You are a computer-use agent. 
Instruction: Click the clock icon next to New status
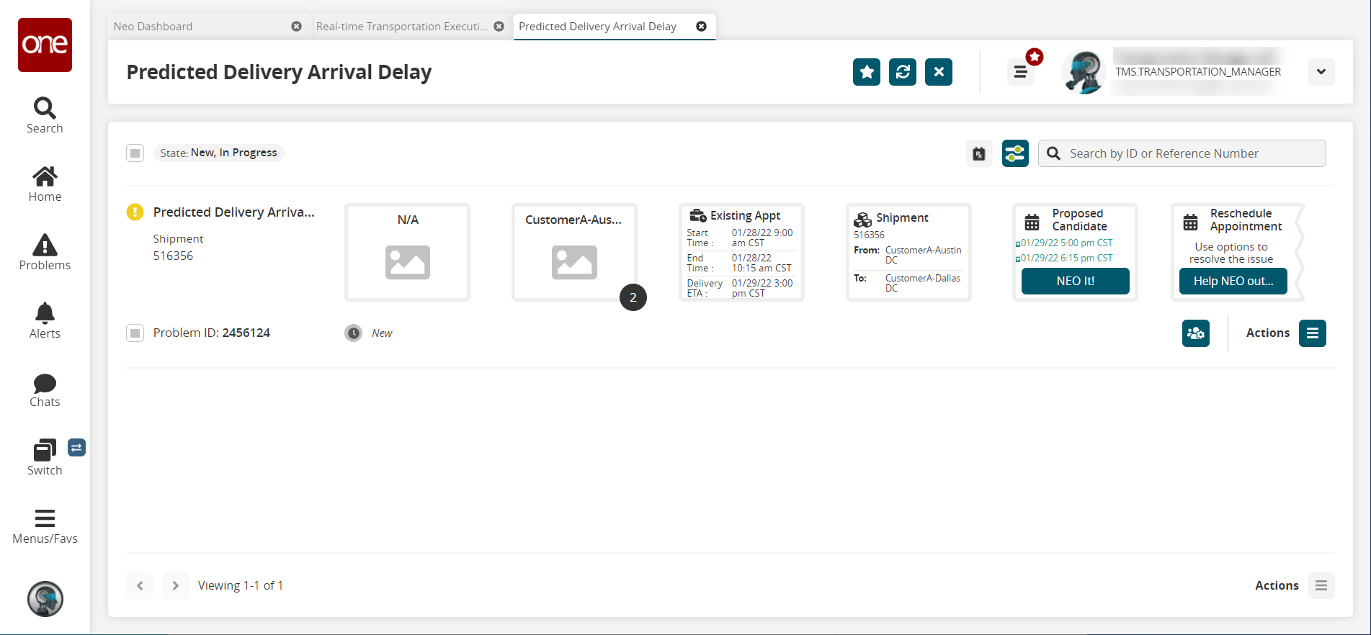coord(353,333)
